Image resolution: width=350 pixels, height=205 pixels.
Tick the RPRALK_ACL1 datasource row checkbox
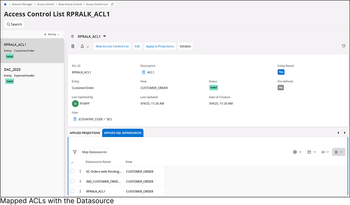point(72,191)
